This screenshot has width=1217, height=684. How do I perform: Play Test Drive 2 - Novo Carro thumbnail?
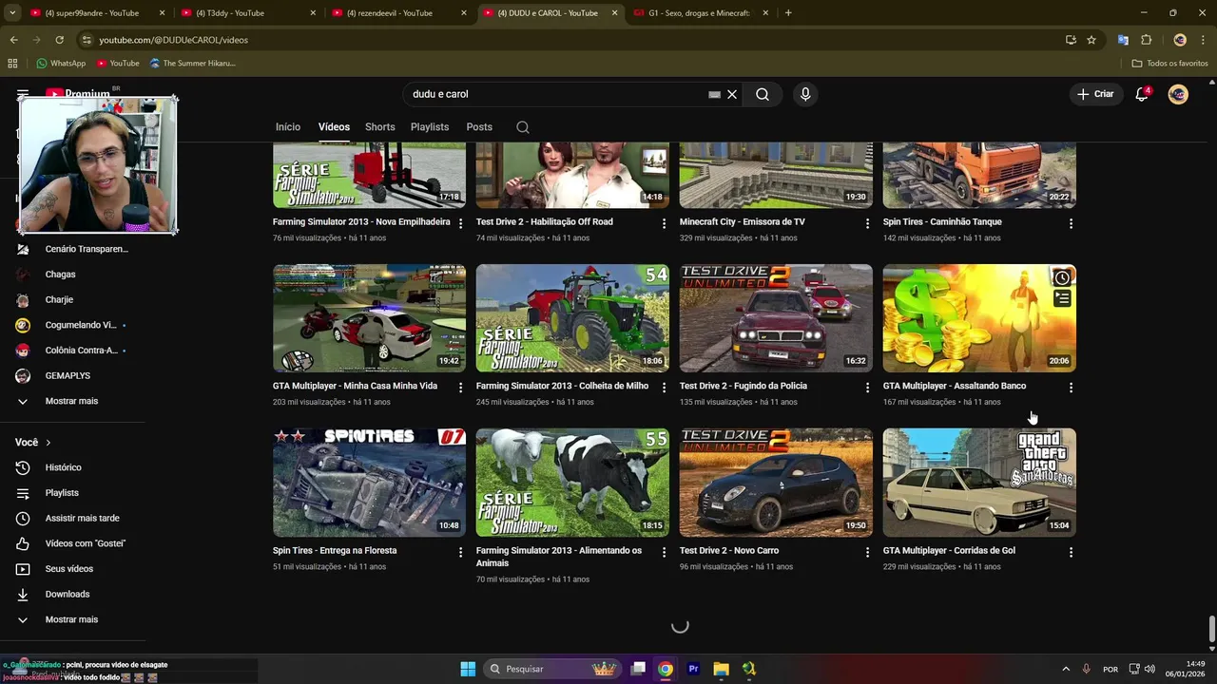[776, 483]
